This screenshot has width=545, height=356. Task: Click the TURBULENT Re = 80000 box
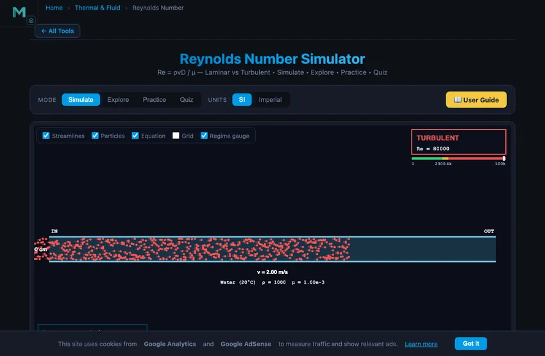click(458, 142)
